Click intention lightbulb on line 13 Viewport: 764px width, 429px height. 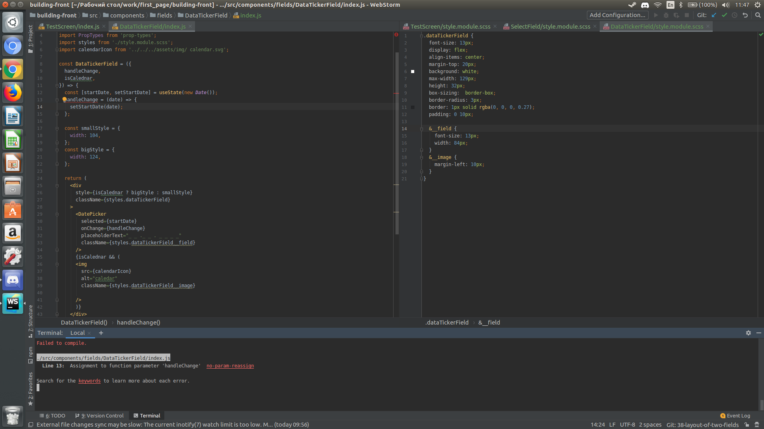(x=64, y=100)
